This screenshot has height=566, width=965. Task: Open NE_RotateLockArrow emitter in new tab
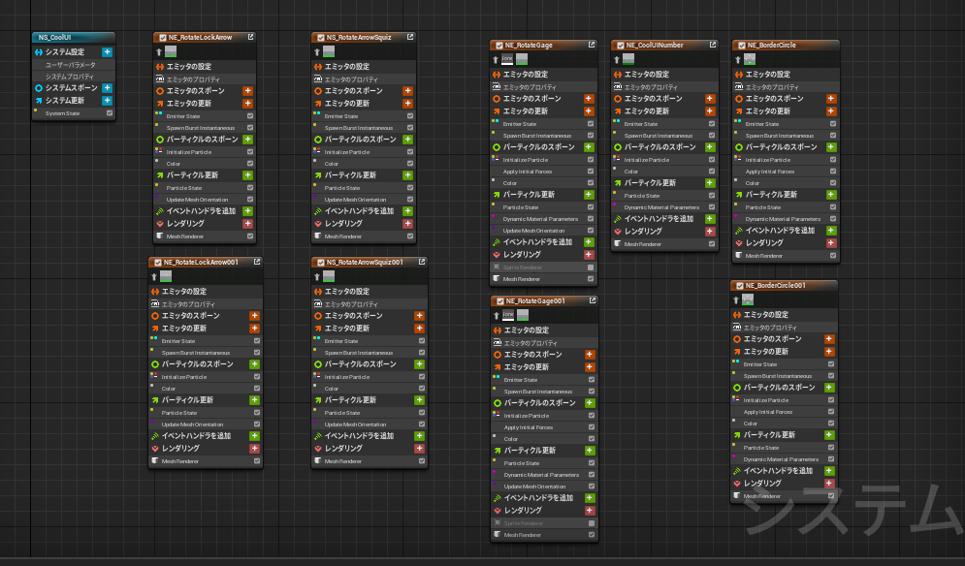250,37
